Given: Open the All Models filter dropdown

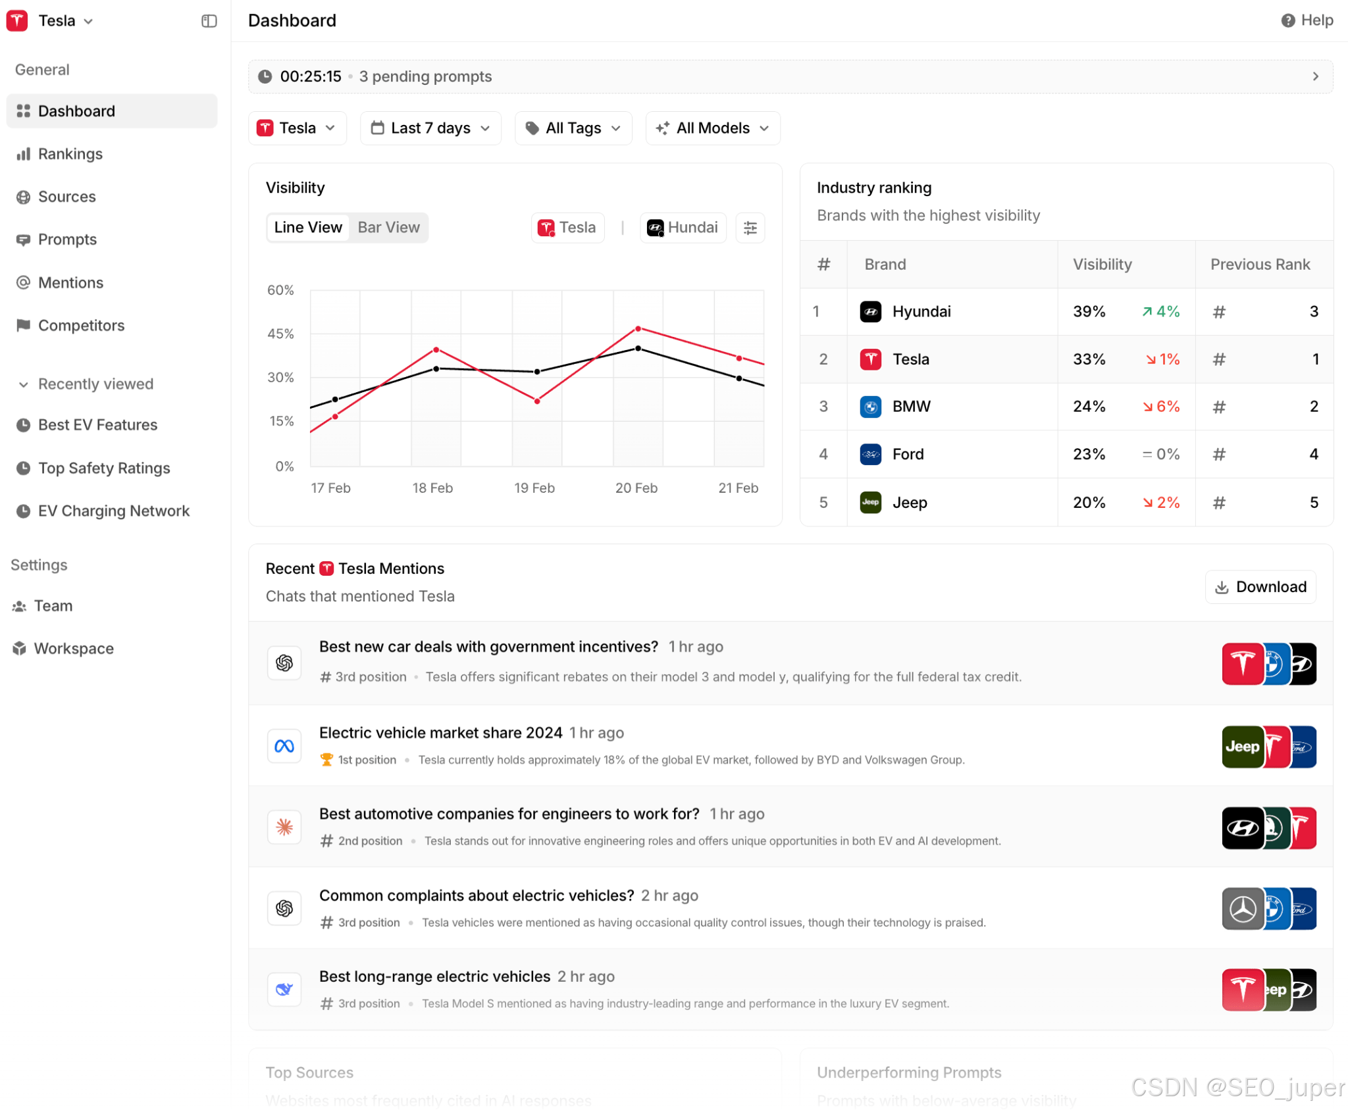Looking at the screenshot, I should coord(713,128).
